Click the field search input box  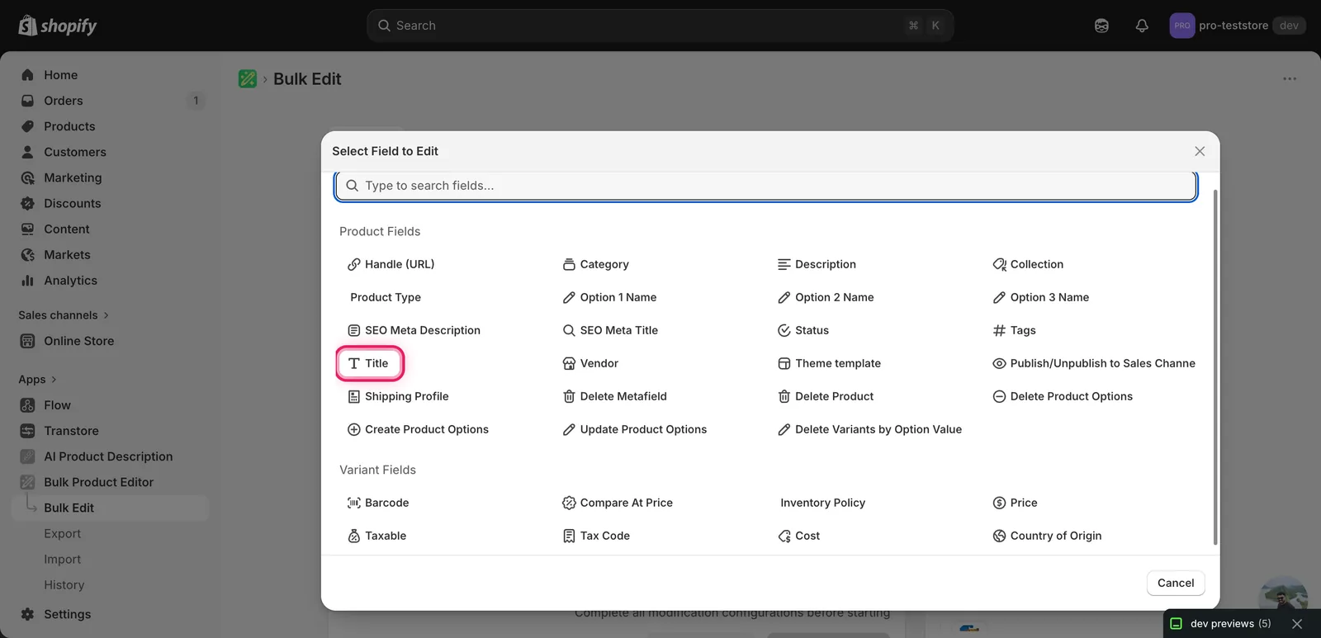pyautogui.click(x=766, y=186)
